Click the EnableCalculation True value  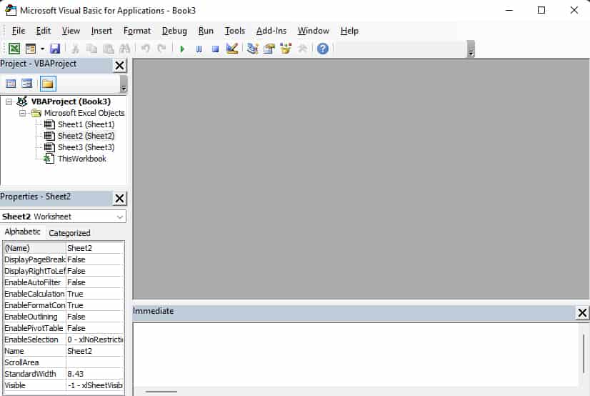point(95,294)
